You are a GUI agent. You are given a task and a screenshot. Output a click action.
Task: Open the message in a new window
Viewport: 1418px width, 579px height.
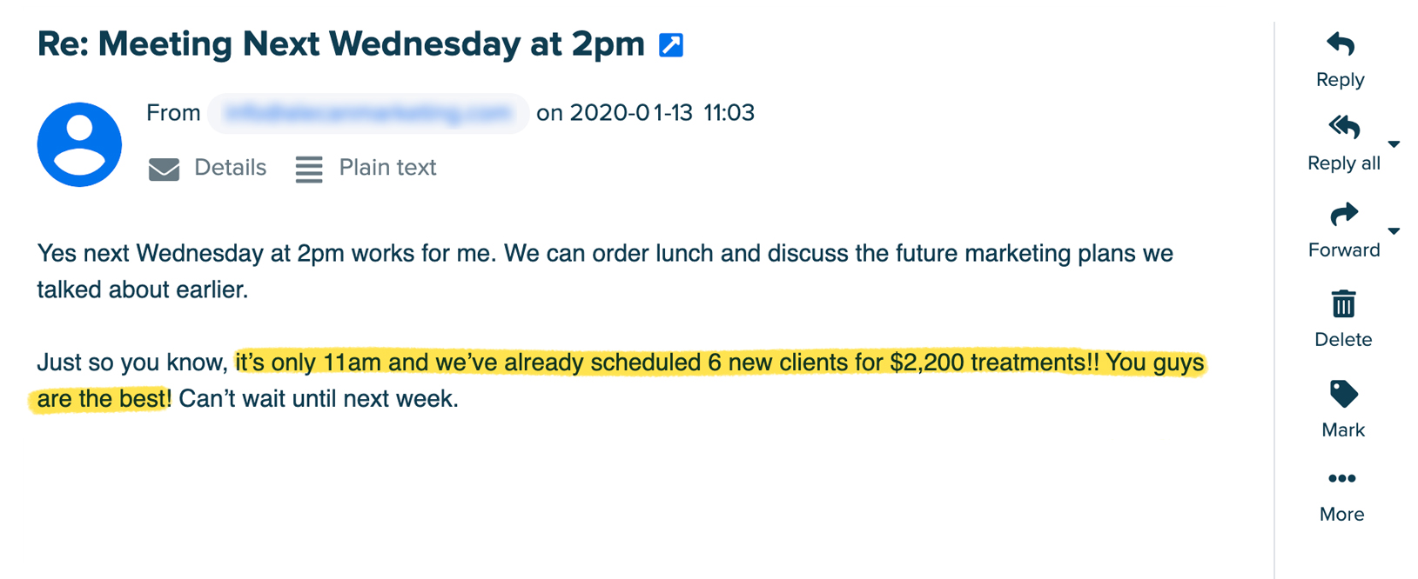(671, 45)
